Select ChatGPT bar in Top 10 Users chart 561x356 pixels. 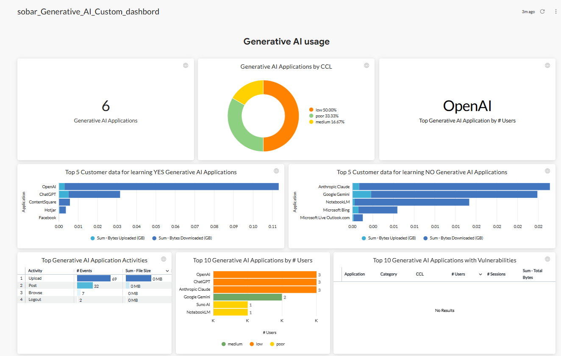tap(265, 282)
